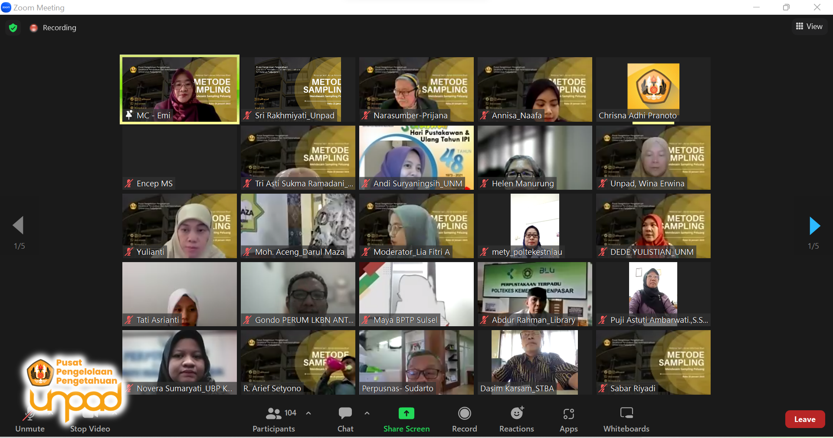Go to previous gallery page arrow
The width and height of the screenshot is (833, 438).
[18, 225]
